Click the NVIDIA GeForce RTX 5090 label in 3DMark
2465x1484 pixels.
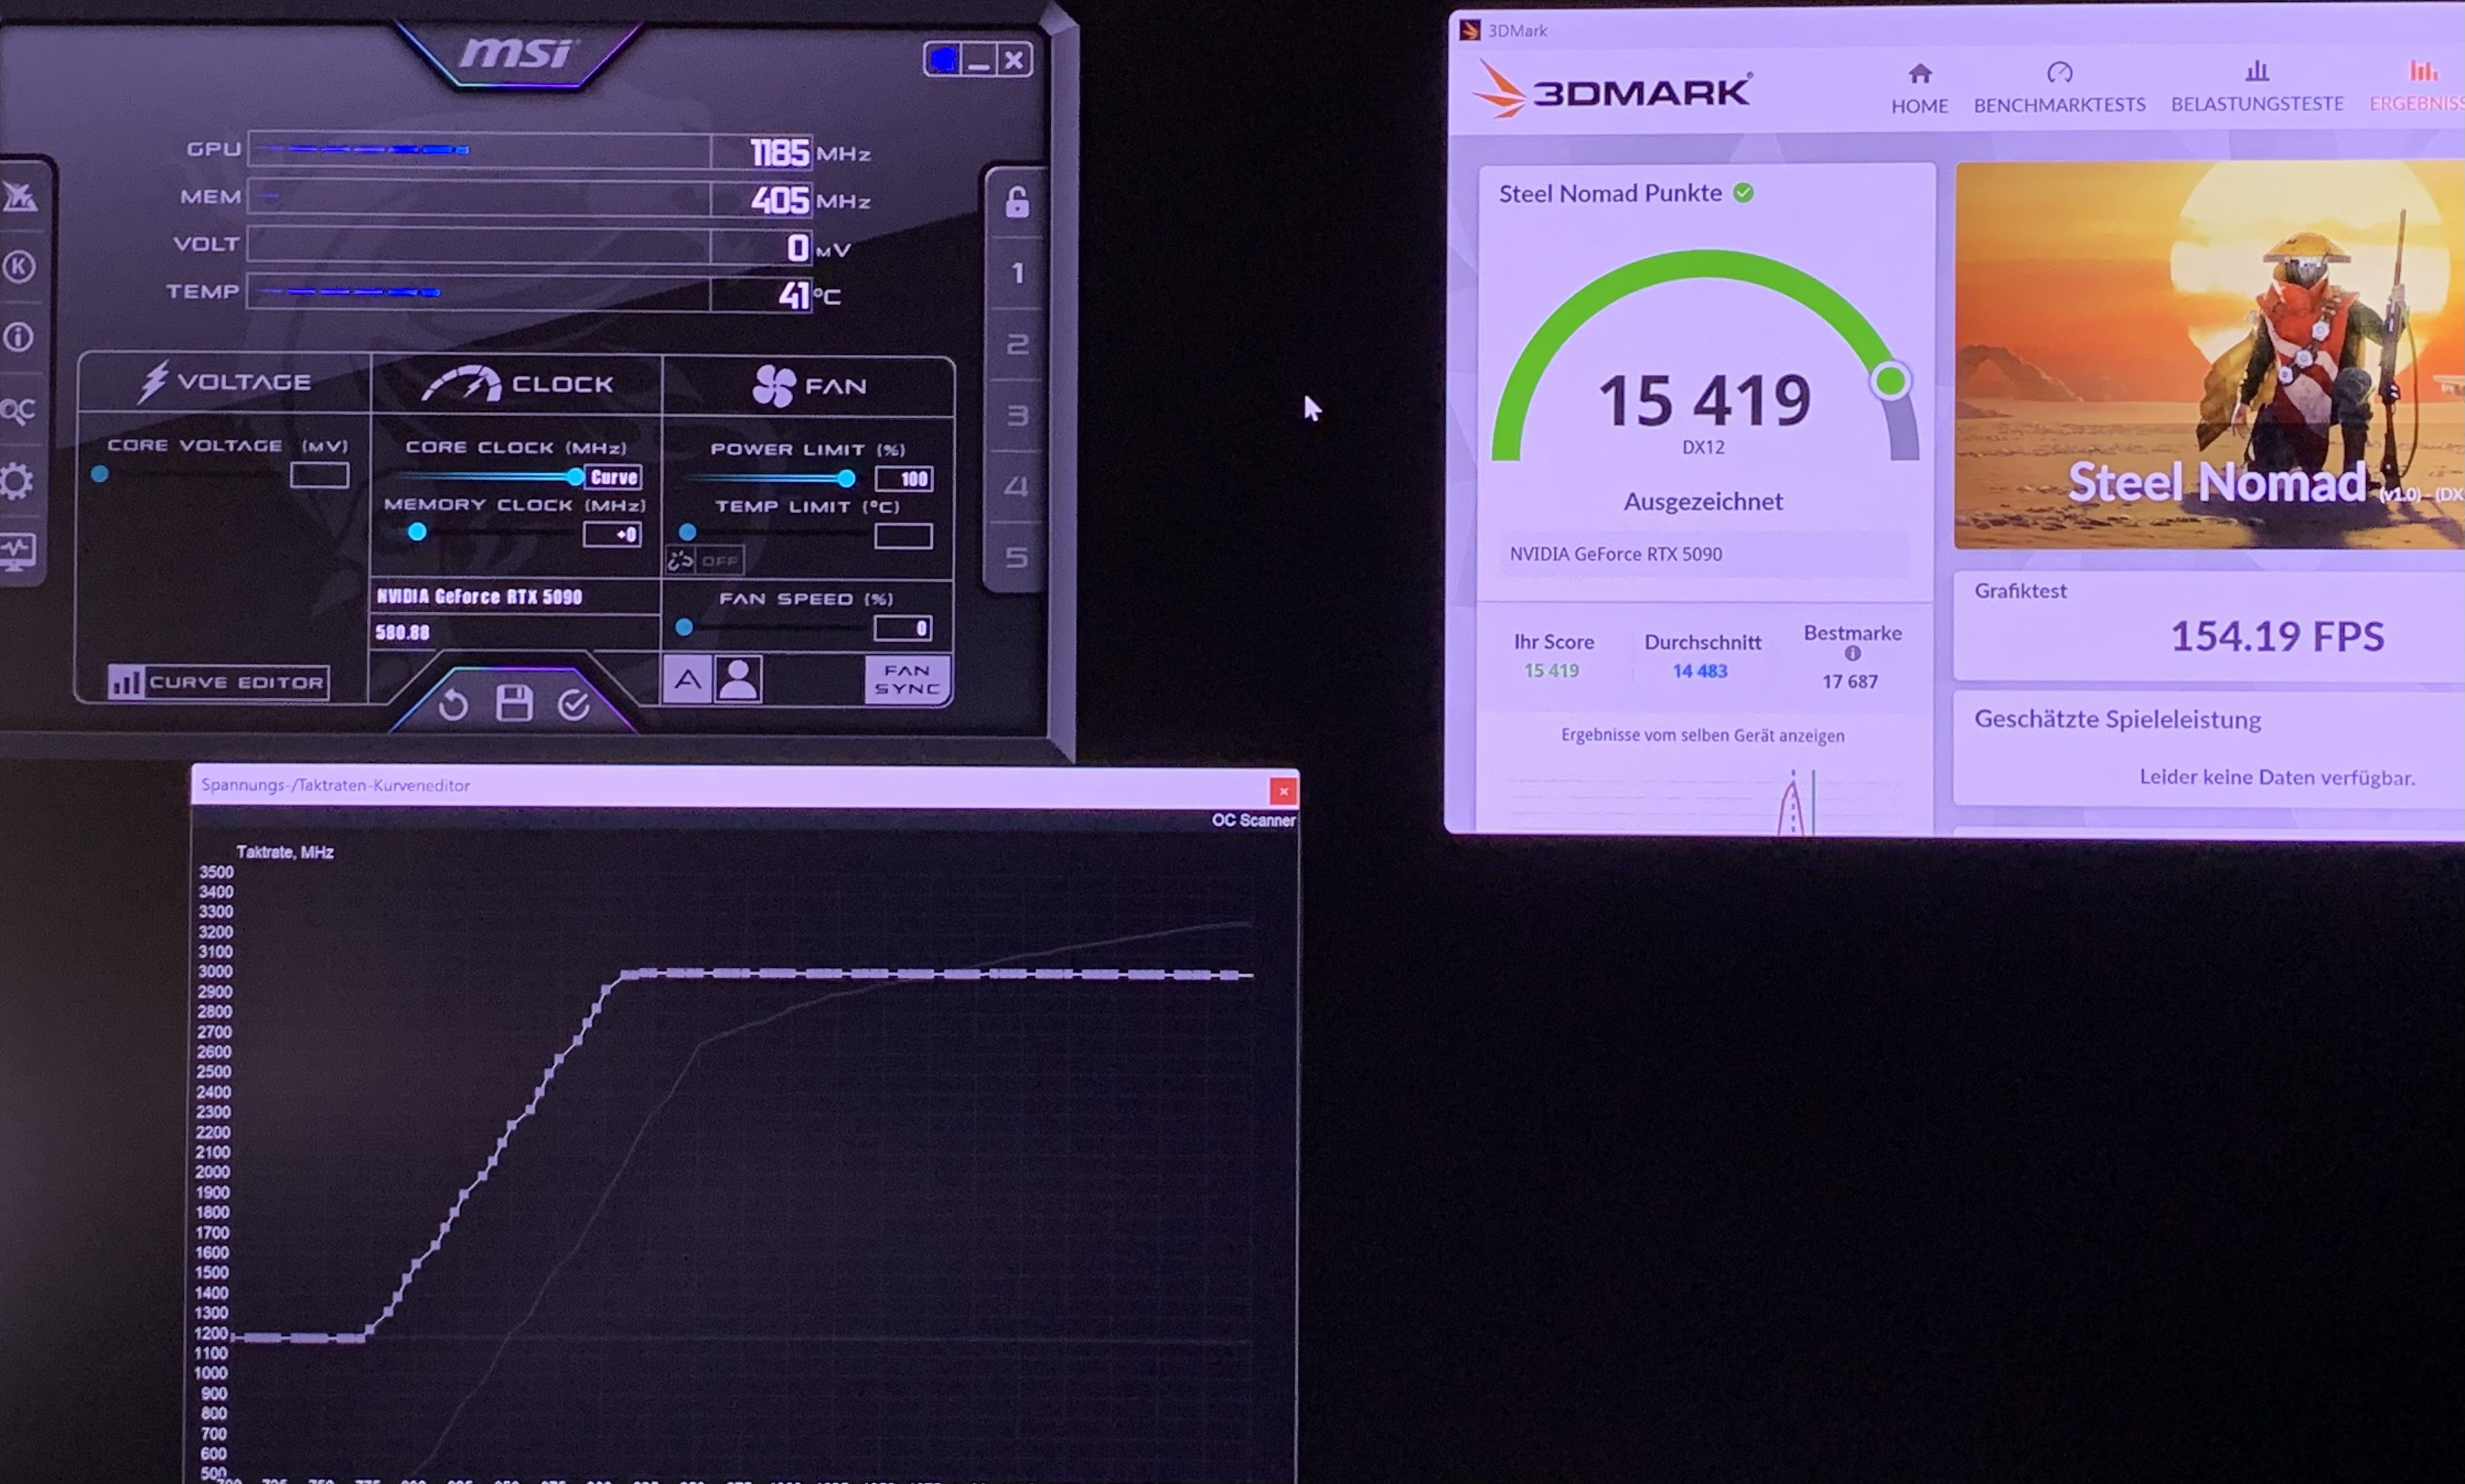[1616, 554]
